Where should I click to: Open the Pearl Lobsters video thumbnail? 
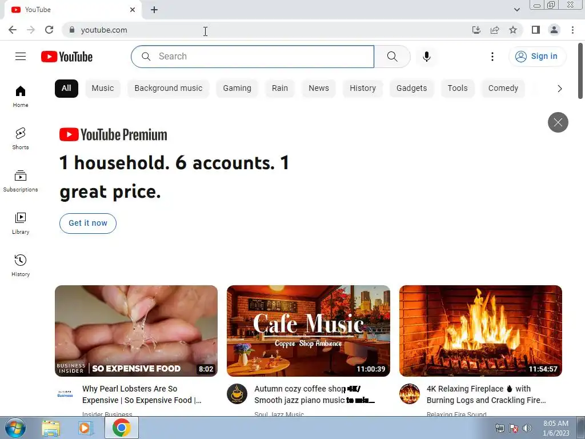click(x=136, y=331)
